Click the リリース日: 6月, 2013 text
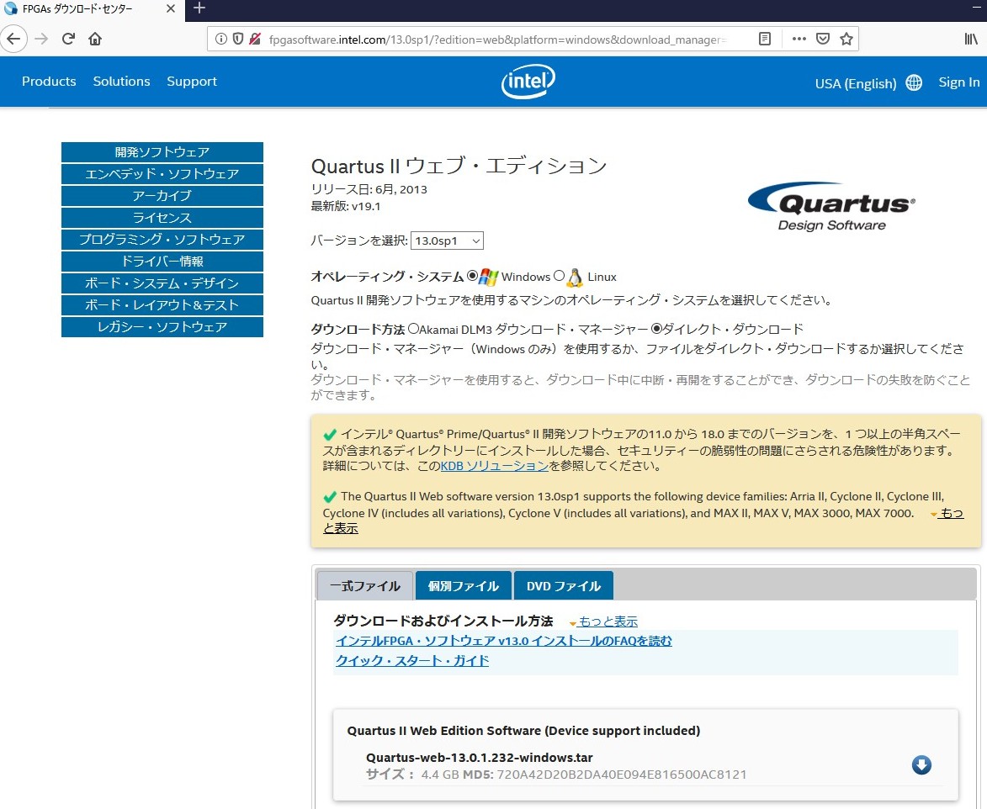Image resolution: width=987 pixels, height=809 pixels. 369,189
